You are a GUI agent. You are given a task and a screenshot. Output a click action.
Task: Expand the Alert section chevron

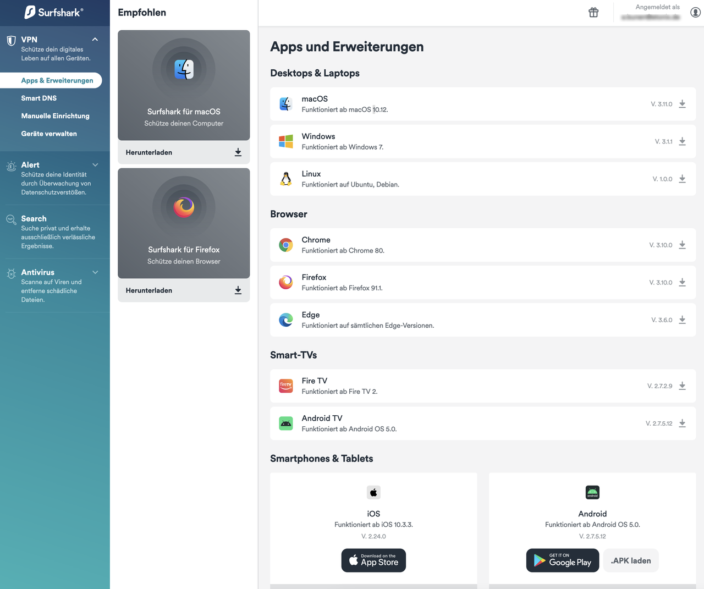95,165
